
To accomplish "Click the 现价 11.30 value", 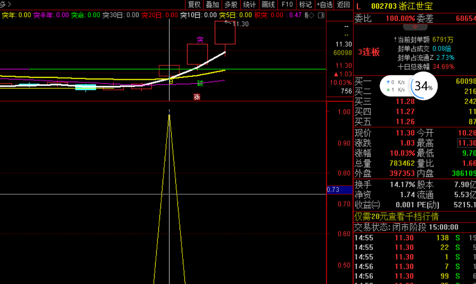I will 405,133.
